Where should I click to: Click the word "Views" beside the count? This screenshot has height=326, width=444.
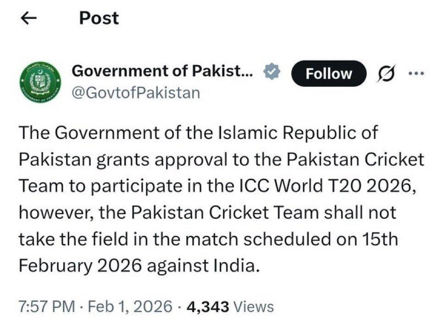point(254,306)
